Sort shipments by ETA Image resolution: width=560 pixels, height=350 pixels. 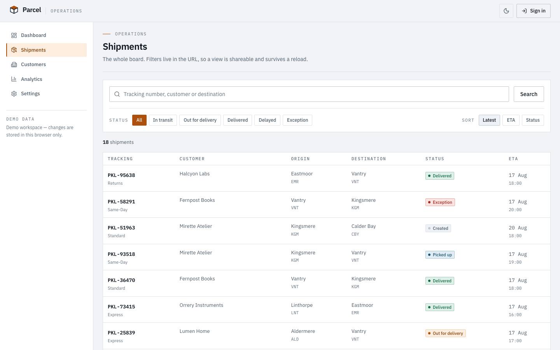tap(511, 120)
